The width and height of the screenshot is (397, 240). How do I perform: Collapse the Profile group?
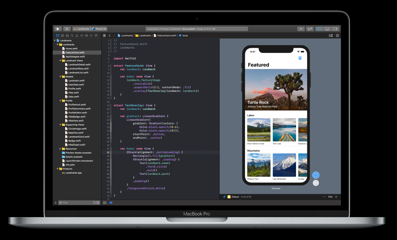[x=60, y=101]
